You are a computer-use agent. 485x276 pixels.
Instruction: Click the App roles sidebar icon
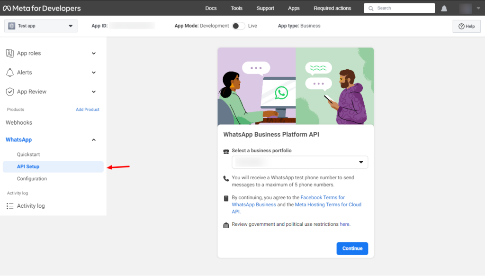10,53
